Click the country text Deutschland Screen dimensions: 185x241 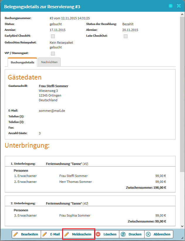(x=48, y=100)
